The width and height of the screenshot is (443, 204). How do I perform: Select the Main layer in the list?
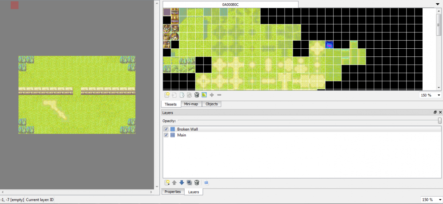[x=182, y=135]
